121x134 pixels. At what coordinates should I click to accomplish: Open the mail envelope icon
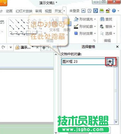click(x=102, y=11)
